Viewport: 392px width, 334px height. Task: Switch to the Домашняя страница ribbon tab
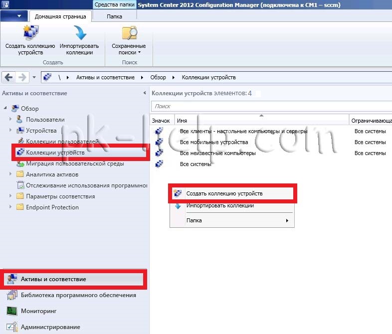[x=60, y=16]
